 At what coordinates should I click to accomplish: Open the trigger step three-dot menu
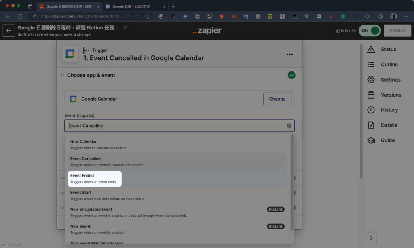coord(289,55)
